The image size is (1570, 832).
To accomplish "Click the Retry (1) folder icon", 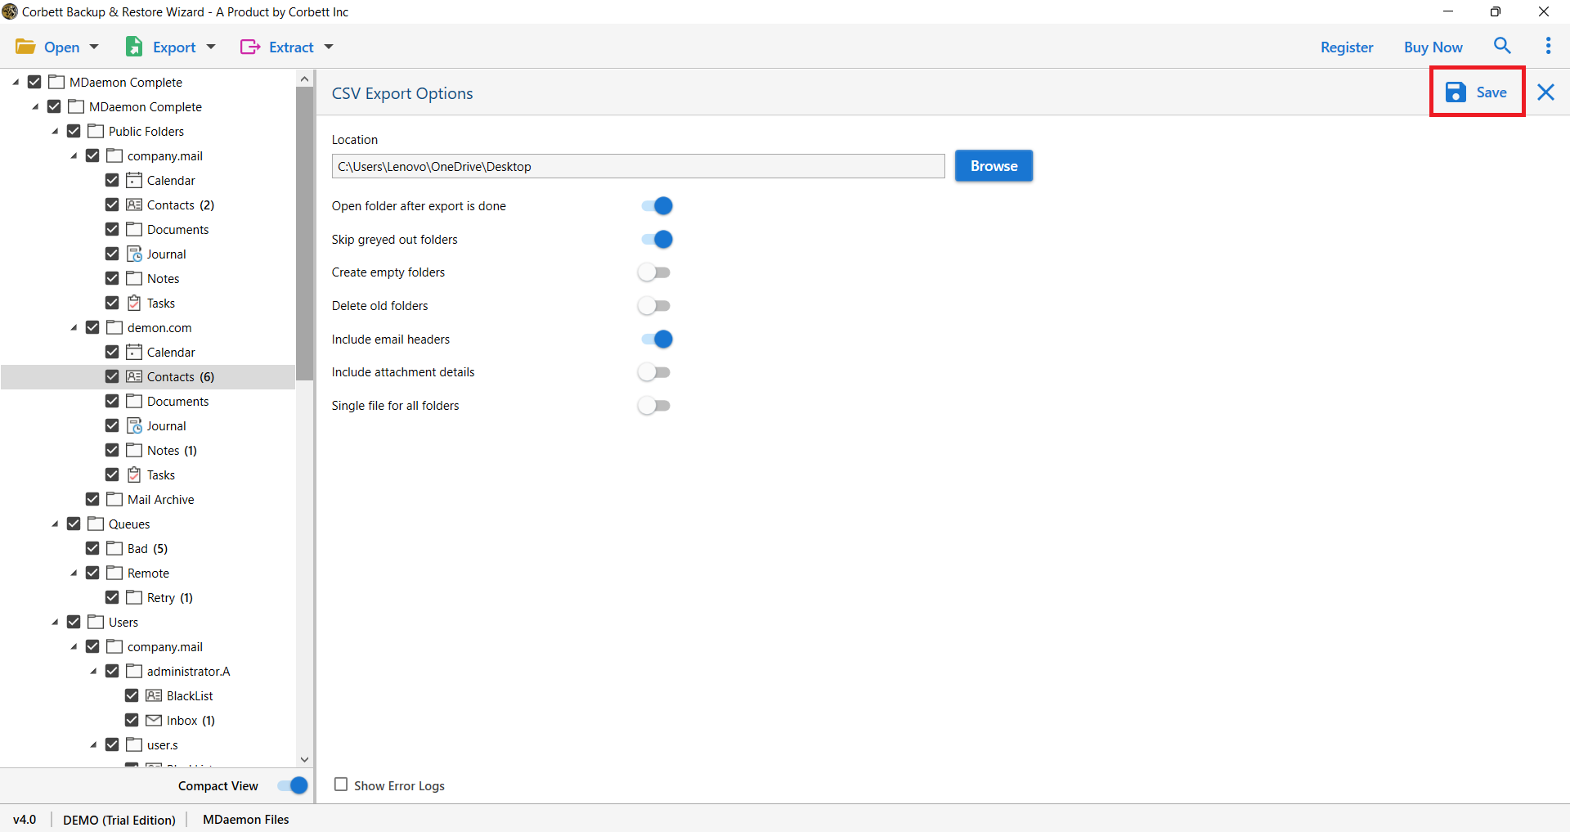I will pos(134,597).
